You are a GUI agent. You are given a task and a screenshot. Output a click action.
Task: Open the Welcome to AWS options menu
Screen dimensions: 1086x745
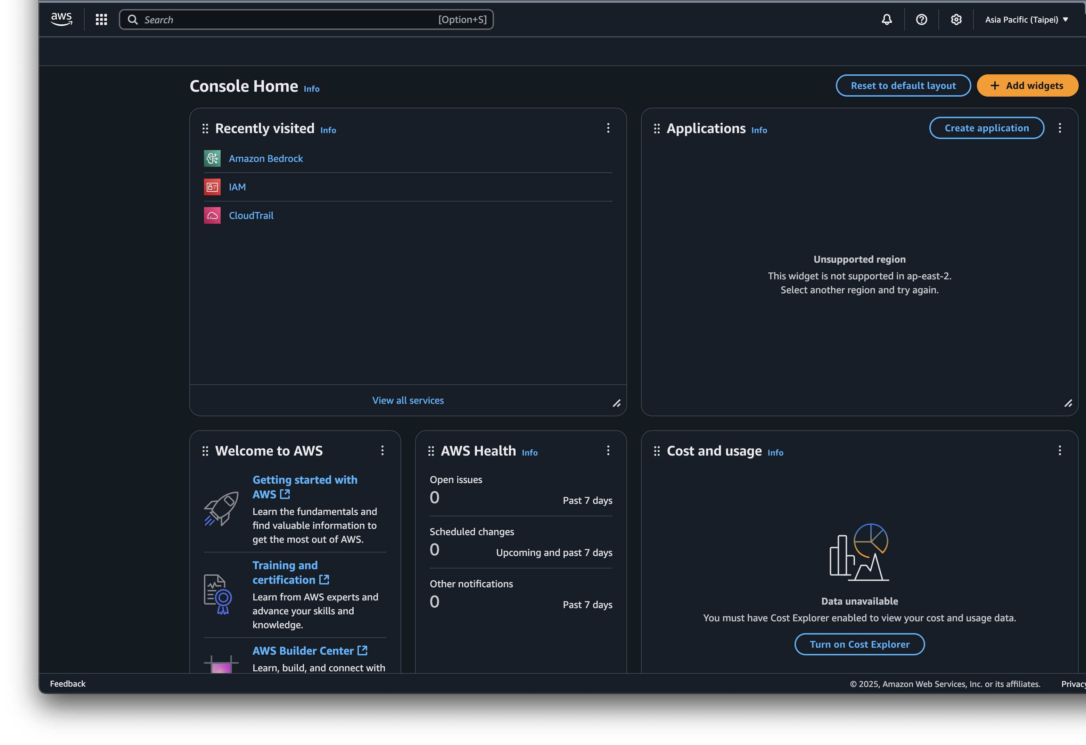point(382,451)
